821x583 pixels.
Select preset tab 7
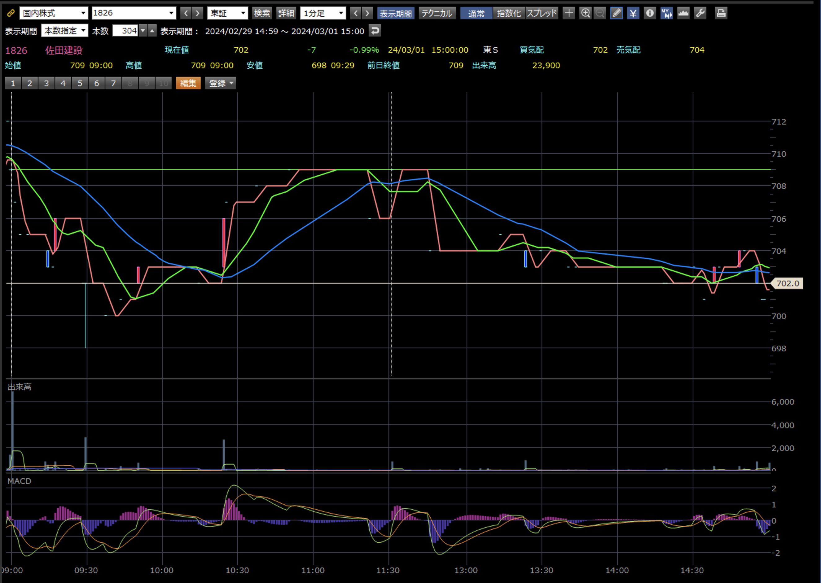click(113, 83)
